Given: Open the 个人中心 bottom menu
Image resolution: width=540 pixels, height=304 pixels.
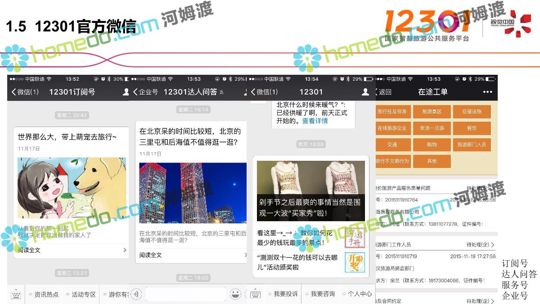Looking at the screenshot, I should (x=358, y=294).
